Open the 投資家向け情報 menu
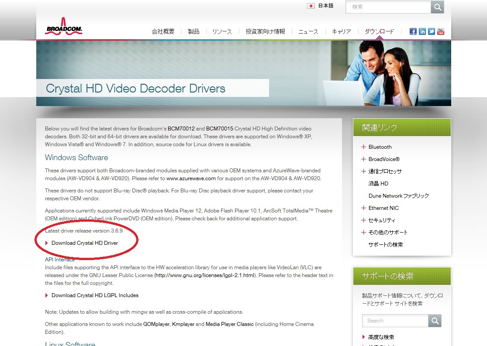The image size is (487, 346). tap(265, 31)
